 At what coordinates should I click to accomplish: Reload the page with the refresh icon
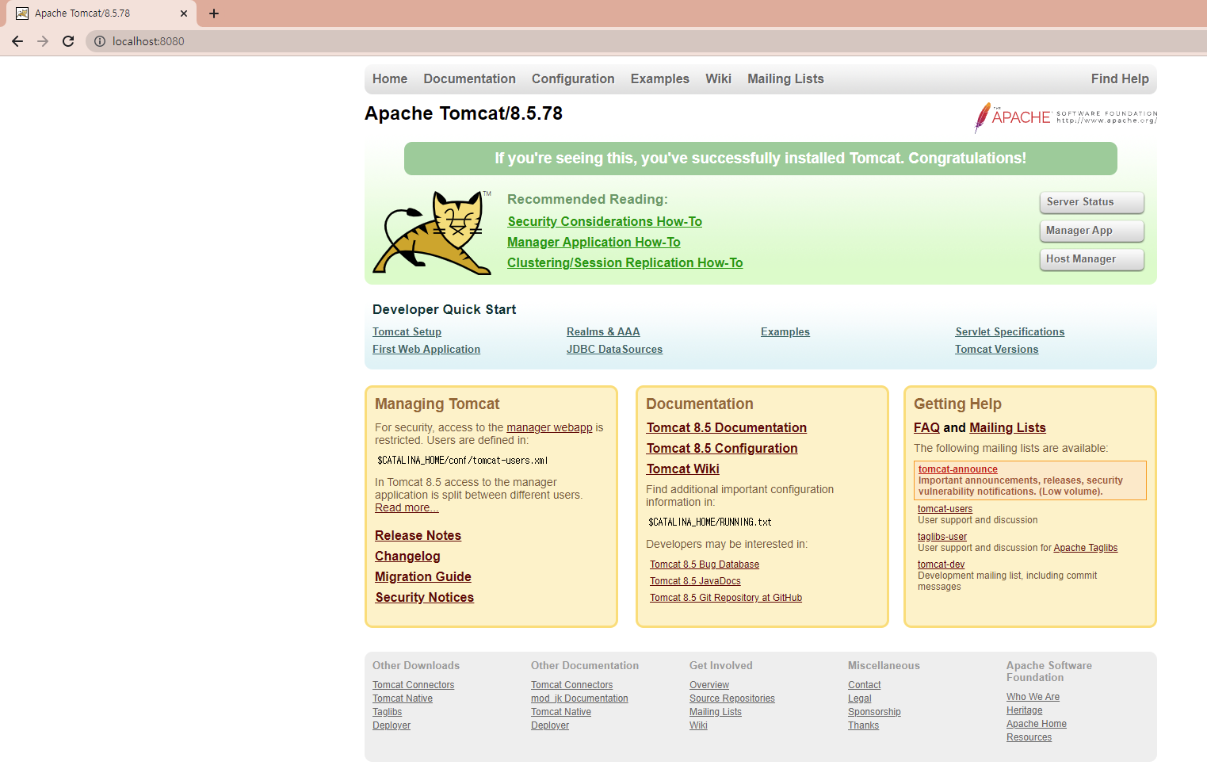pos(68,41)
